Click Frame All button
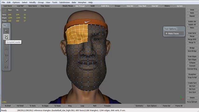 pos(179,106)
